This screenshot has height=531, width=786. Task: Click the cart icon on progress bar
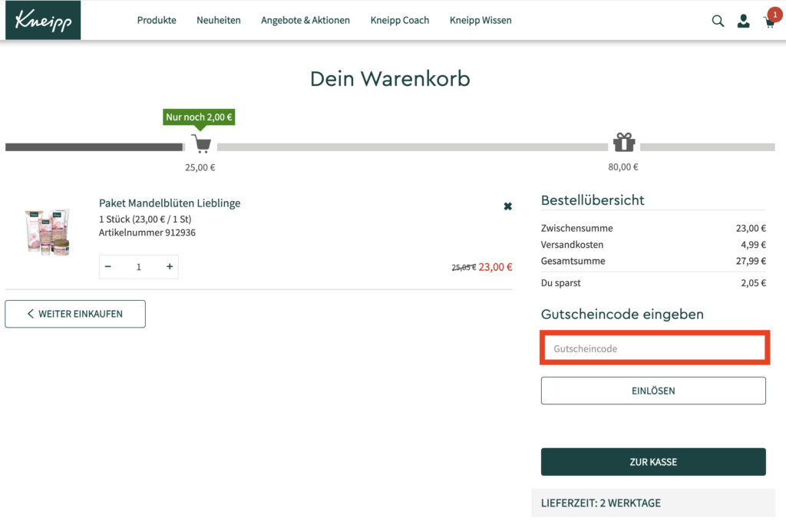click(x=202, y=143)
